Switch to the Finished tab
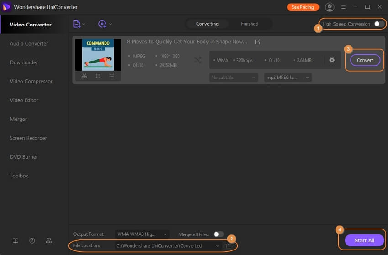Viewport: 388px width, 255px height. pos(249,24)
